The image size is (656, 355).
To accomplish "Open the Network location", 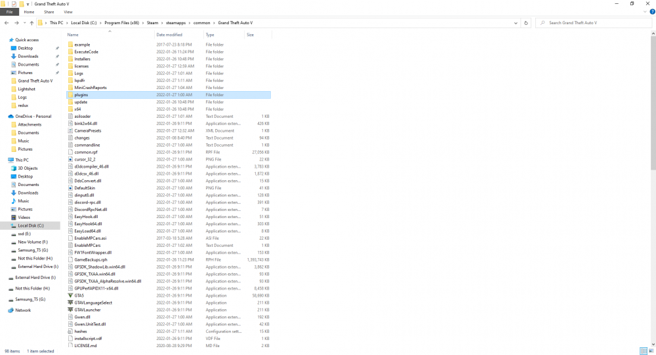I will (23, 310).
